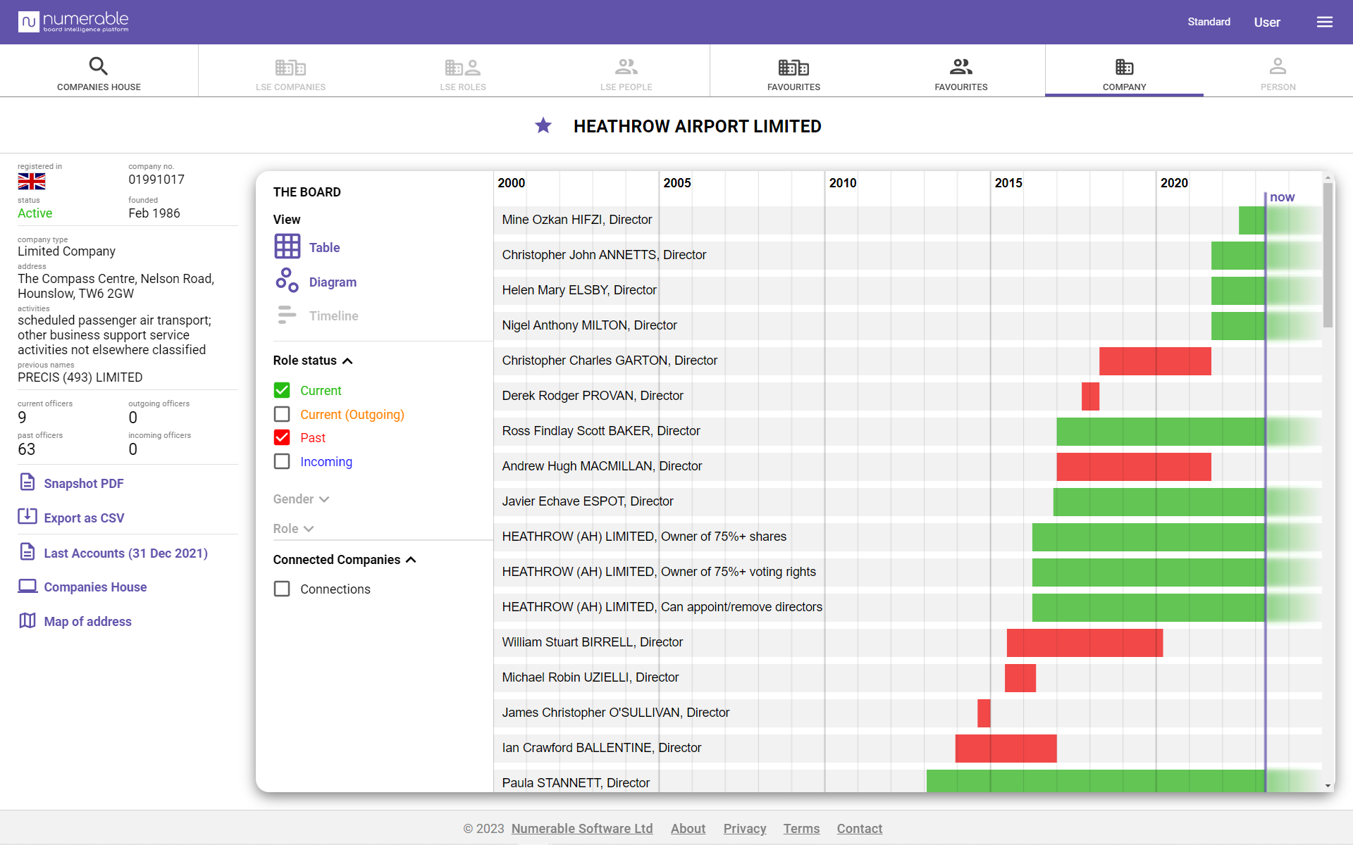Open people Favourites tab

point(960,73)
